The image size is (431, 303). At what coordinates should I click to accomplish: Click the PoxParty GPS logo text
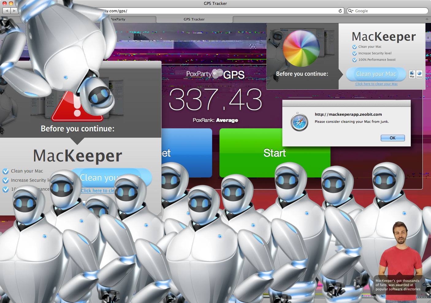coord(216,74)
